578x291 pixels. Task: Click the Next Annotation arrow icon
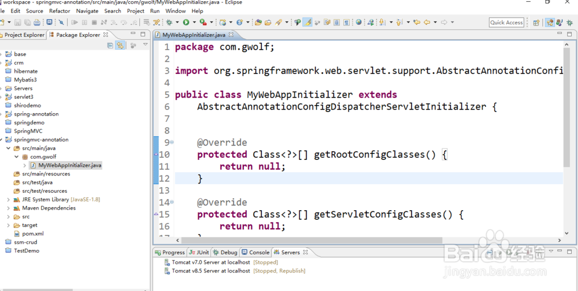pos(382,23)
